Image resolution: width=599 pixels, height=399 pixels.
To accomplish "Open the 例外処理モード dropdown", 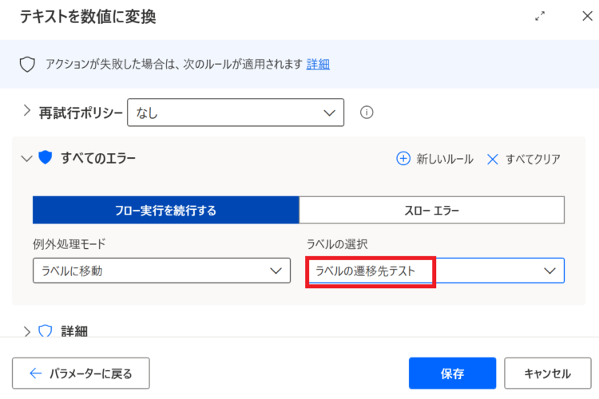I will pyautogui.click(x=161, y=271).
